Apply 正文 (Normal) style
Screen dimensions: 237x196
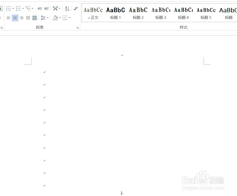coord(93,13)
